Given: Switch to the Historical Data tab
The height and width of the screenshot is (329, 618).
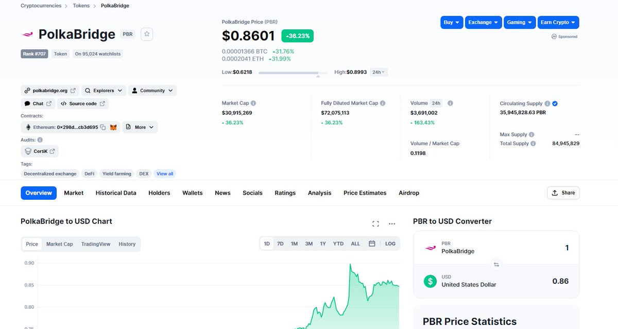Looking at the screenshot, I should tap(115, 193).
